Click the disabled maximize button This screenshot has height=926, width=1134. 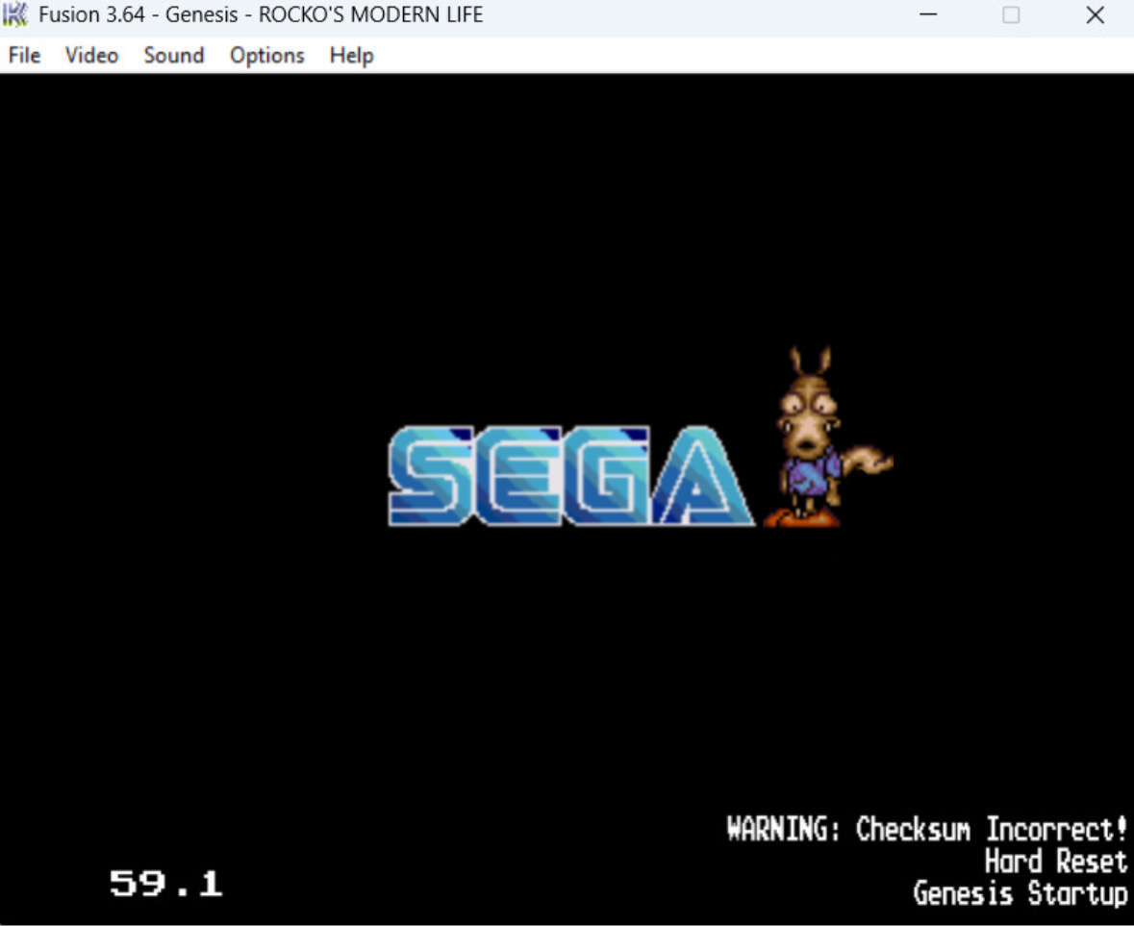pos(1011,14)
